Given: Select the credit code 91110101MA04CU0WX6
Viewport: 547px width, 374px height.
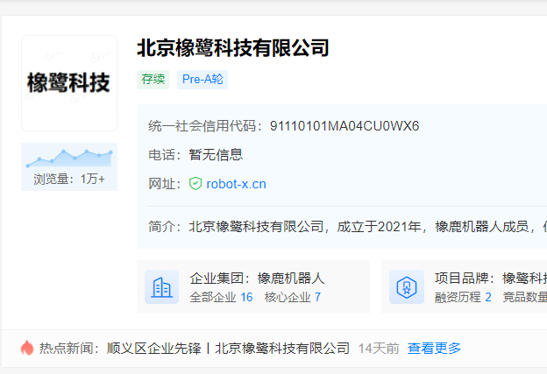Looking at the screenshot, I should click(x=345, y=126).
